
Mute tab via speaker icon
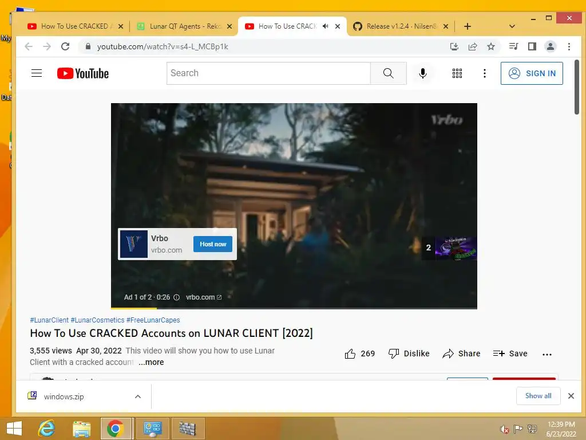coord(326,26)
